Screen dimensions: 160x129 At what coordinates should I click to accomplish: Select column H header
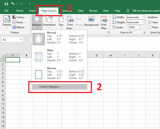[110, 55]
